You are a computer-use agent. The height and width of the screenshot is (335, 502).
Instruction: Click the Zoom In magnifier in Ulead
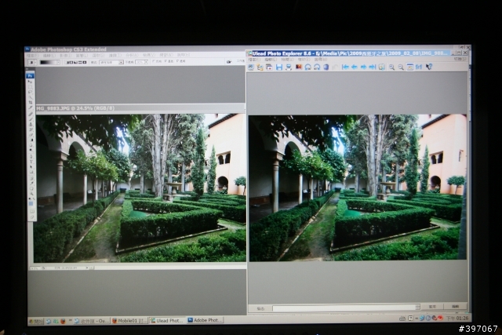coord(391,67)
